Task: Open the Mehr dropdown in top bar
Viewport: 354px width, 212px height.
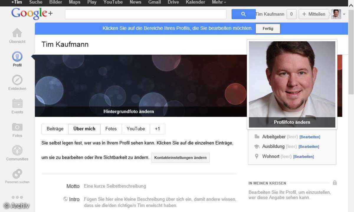Action: (x=219, y=2)
